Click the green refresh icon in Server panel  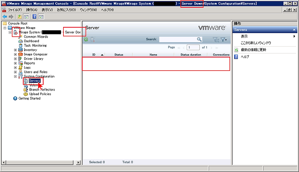[x=86, y=39]
